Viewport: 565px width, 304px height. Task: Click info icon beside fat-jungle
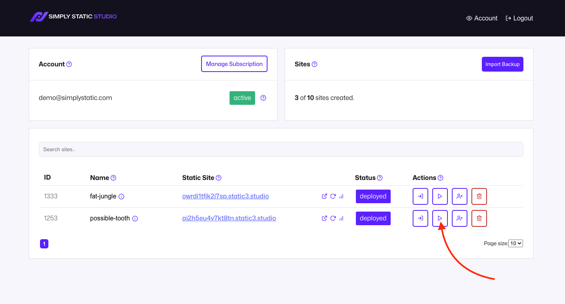tap(122, 196)
